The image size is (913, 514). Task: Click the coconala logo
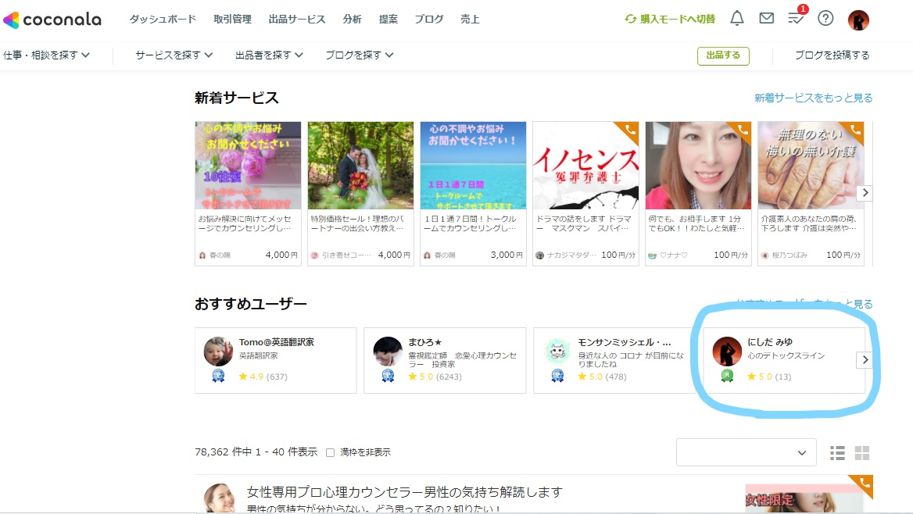(x=52, y=20)
